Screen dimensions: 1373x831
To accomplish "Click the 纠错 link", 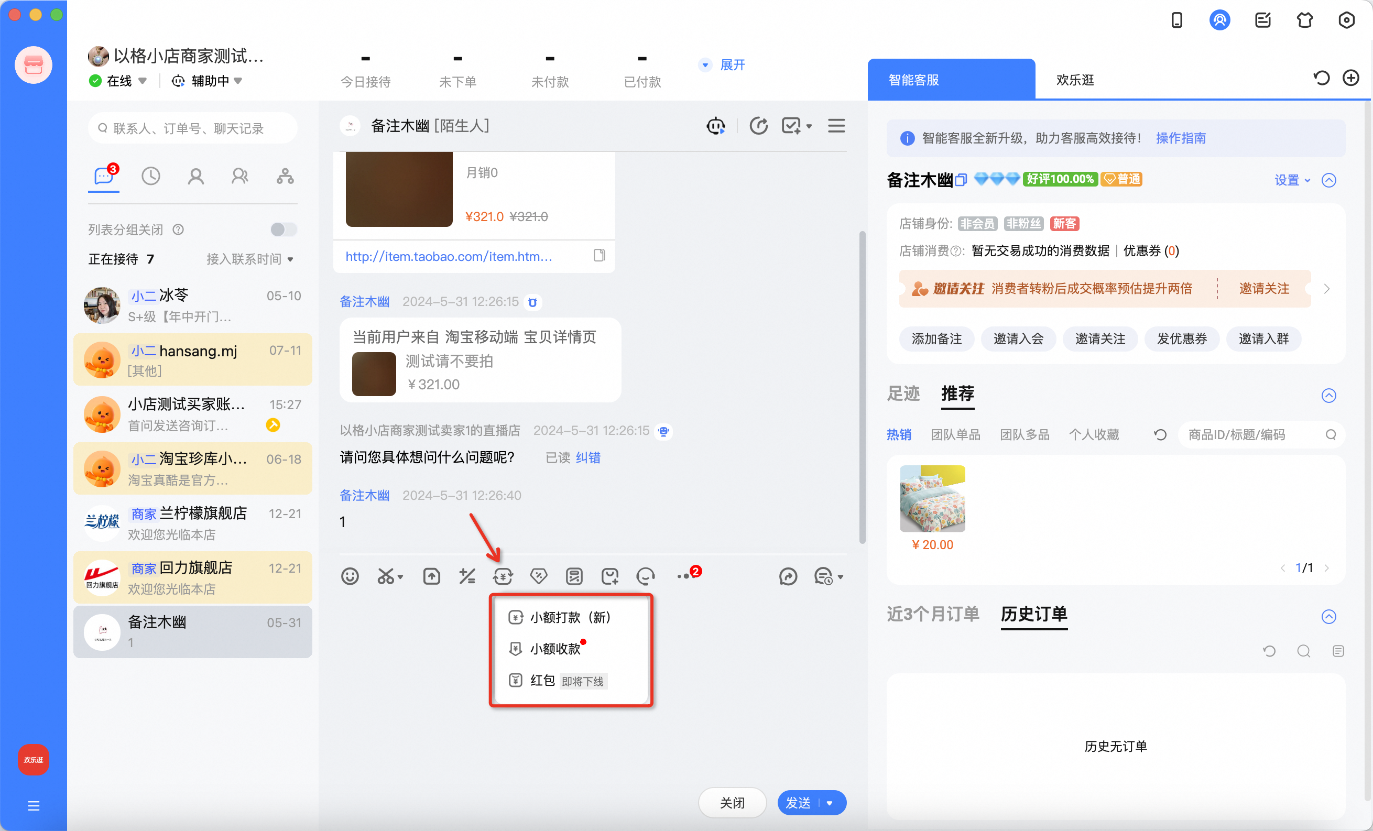I will (588, 458).
